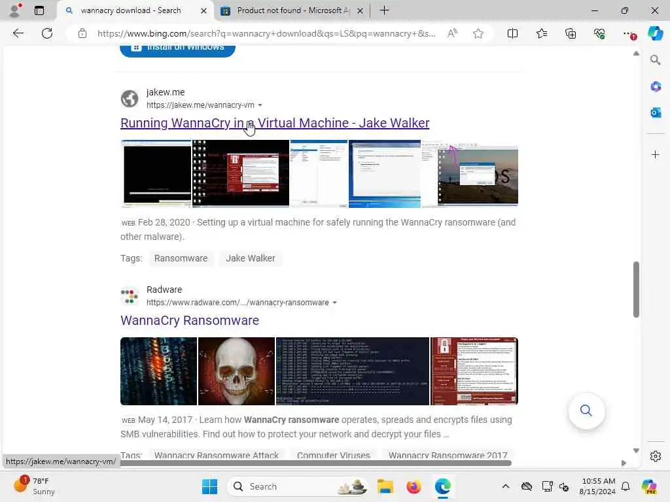The width and height of the screenshot is (670, 502).
Task: Open the Collections icon
Action: [571, 33]
